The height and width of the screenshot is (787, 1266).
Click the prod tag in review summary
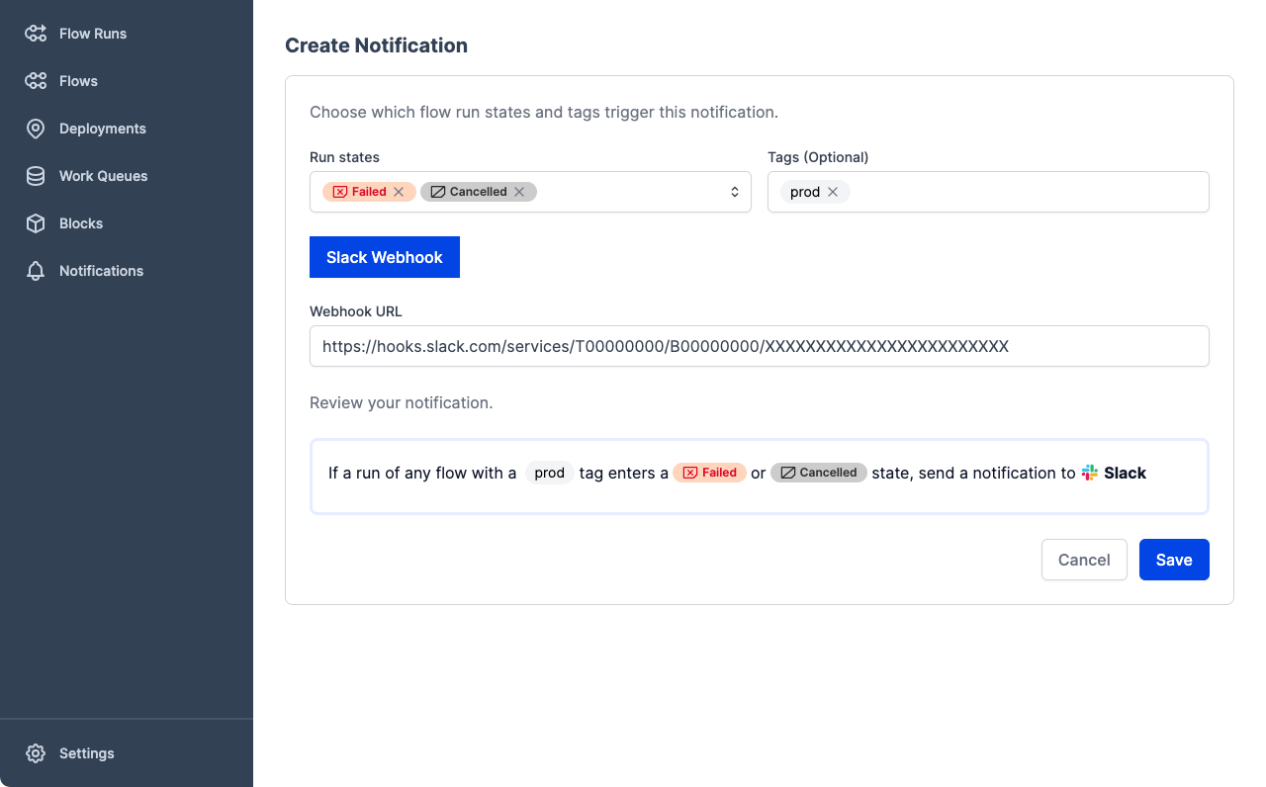pyautogui.click(x=549, y=473)
